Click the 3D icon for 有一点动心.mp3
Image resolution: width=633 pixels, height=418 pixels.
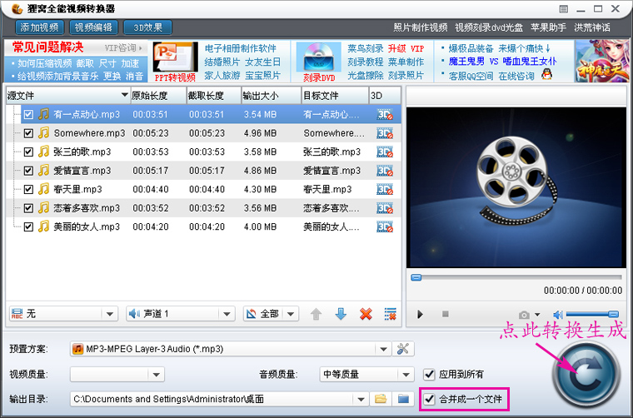tap(385, 115)
